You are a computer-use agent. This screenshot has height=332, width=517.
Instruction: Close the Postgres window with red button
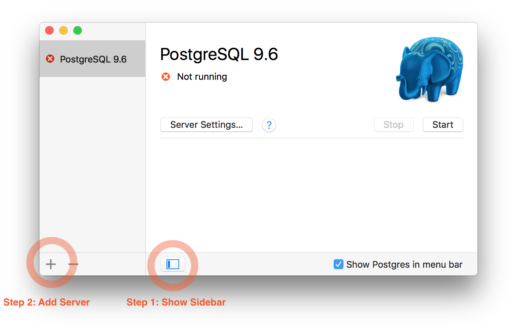pyautogui.click(x=49, y=31)
